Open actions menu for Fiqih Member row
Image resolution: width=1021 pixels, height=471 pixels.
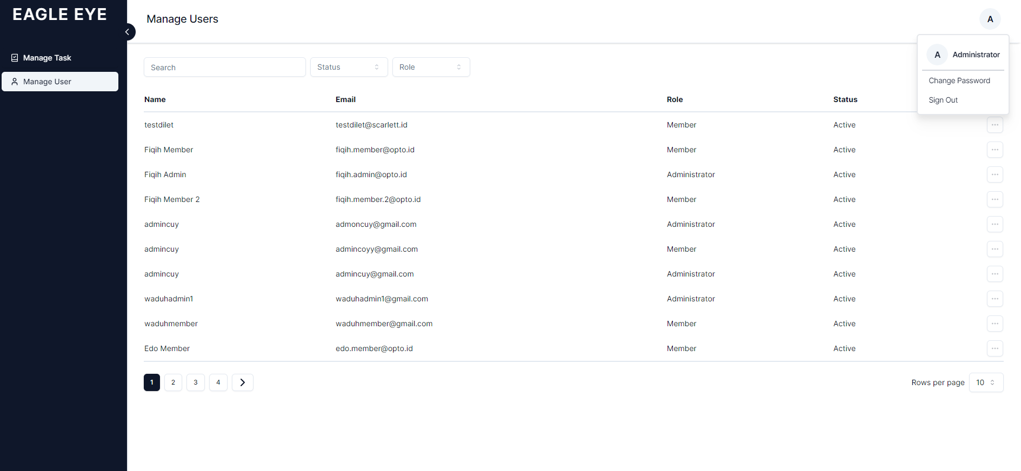click(995, 150)
